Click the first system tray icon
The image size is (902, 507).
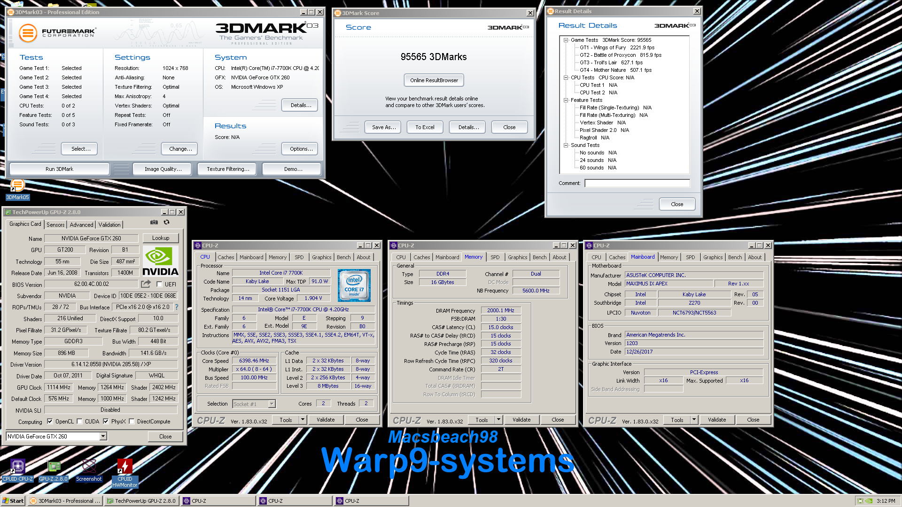click(860, 501)
